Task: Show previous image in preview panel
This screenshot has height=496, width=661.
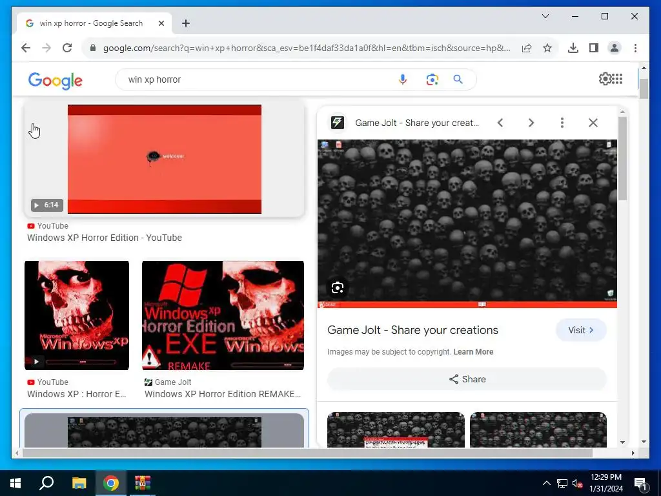Action: click(x=500, y=123)
